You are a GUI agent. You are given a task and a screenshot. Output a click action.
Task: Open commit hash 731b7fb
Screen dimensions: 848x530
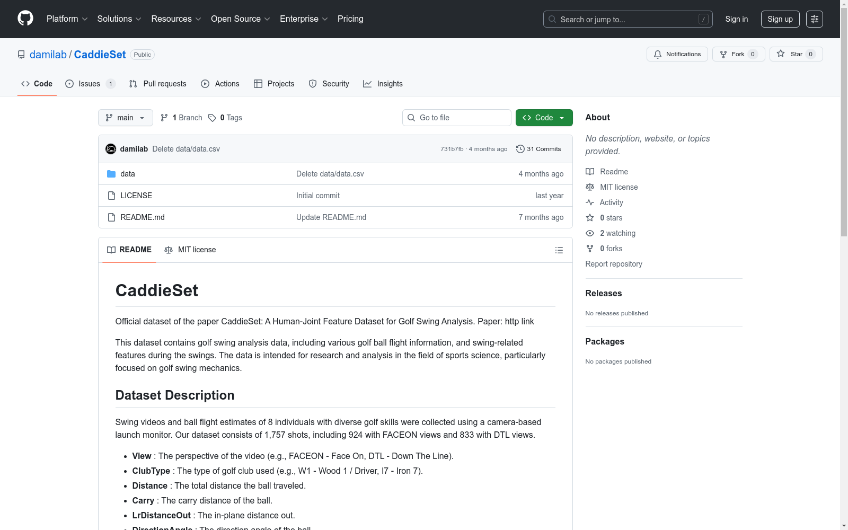tap(452, 149)
